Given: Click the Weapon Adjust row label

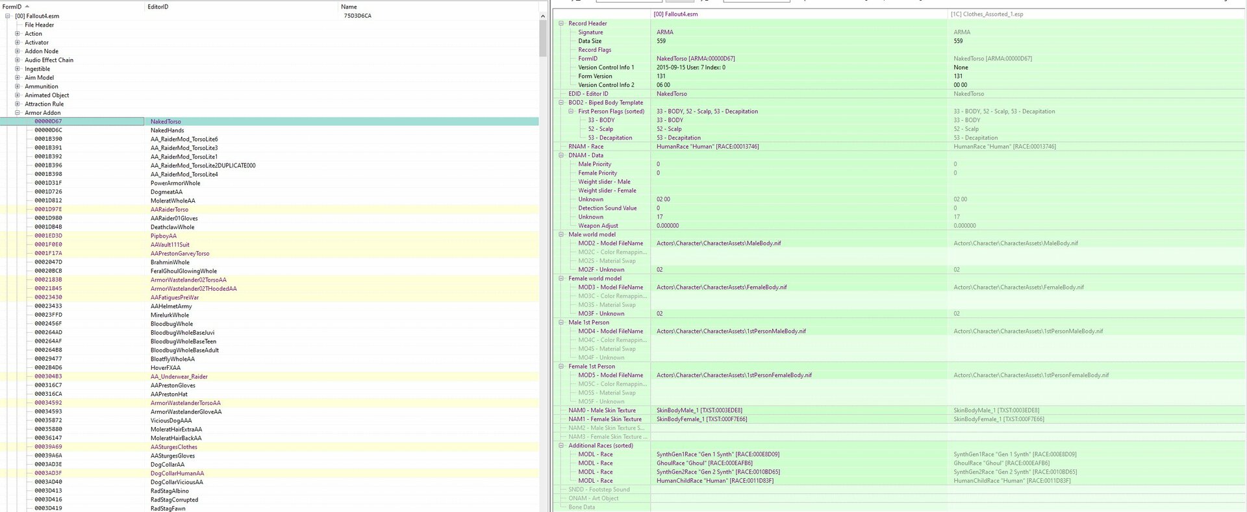Looking at the screenshot, I should (x=598, y=226).
